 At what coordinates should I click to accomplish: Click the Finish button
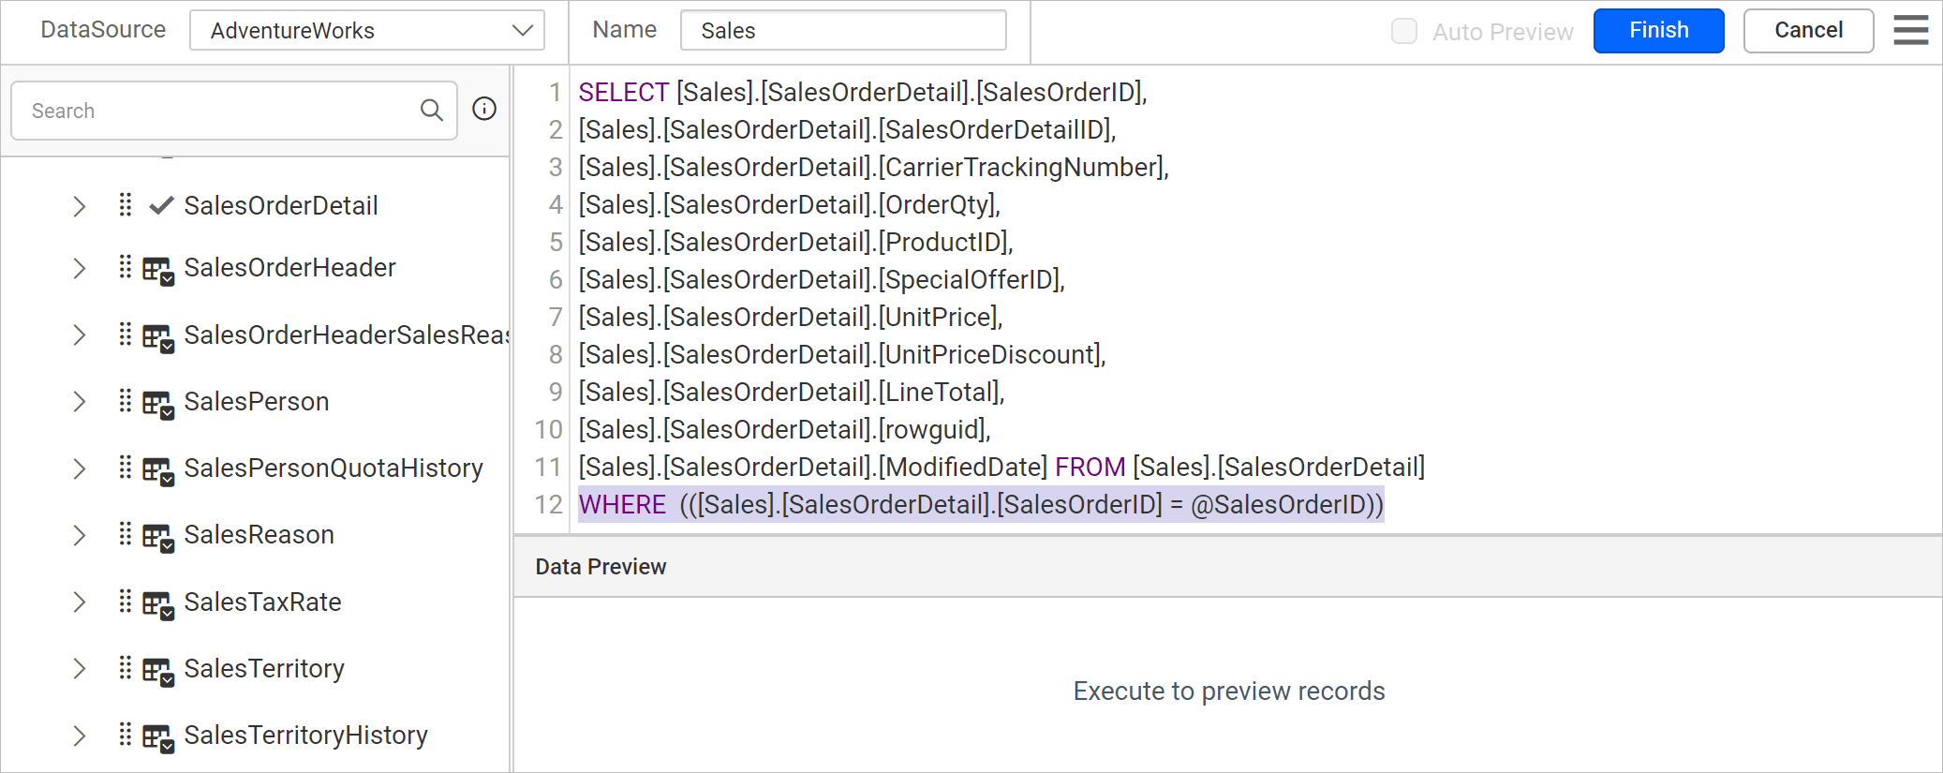pyautogui.click(x=1658, y=30)
